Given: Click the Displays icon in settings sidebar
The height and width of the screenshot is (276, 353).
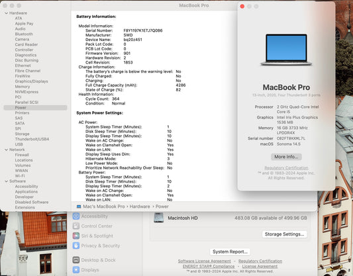Looking at the screenshot, I should [x=76, y=269].
